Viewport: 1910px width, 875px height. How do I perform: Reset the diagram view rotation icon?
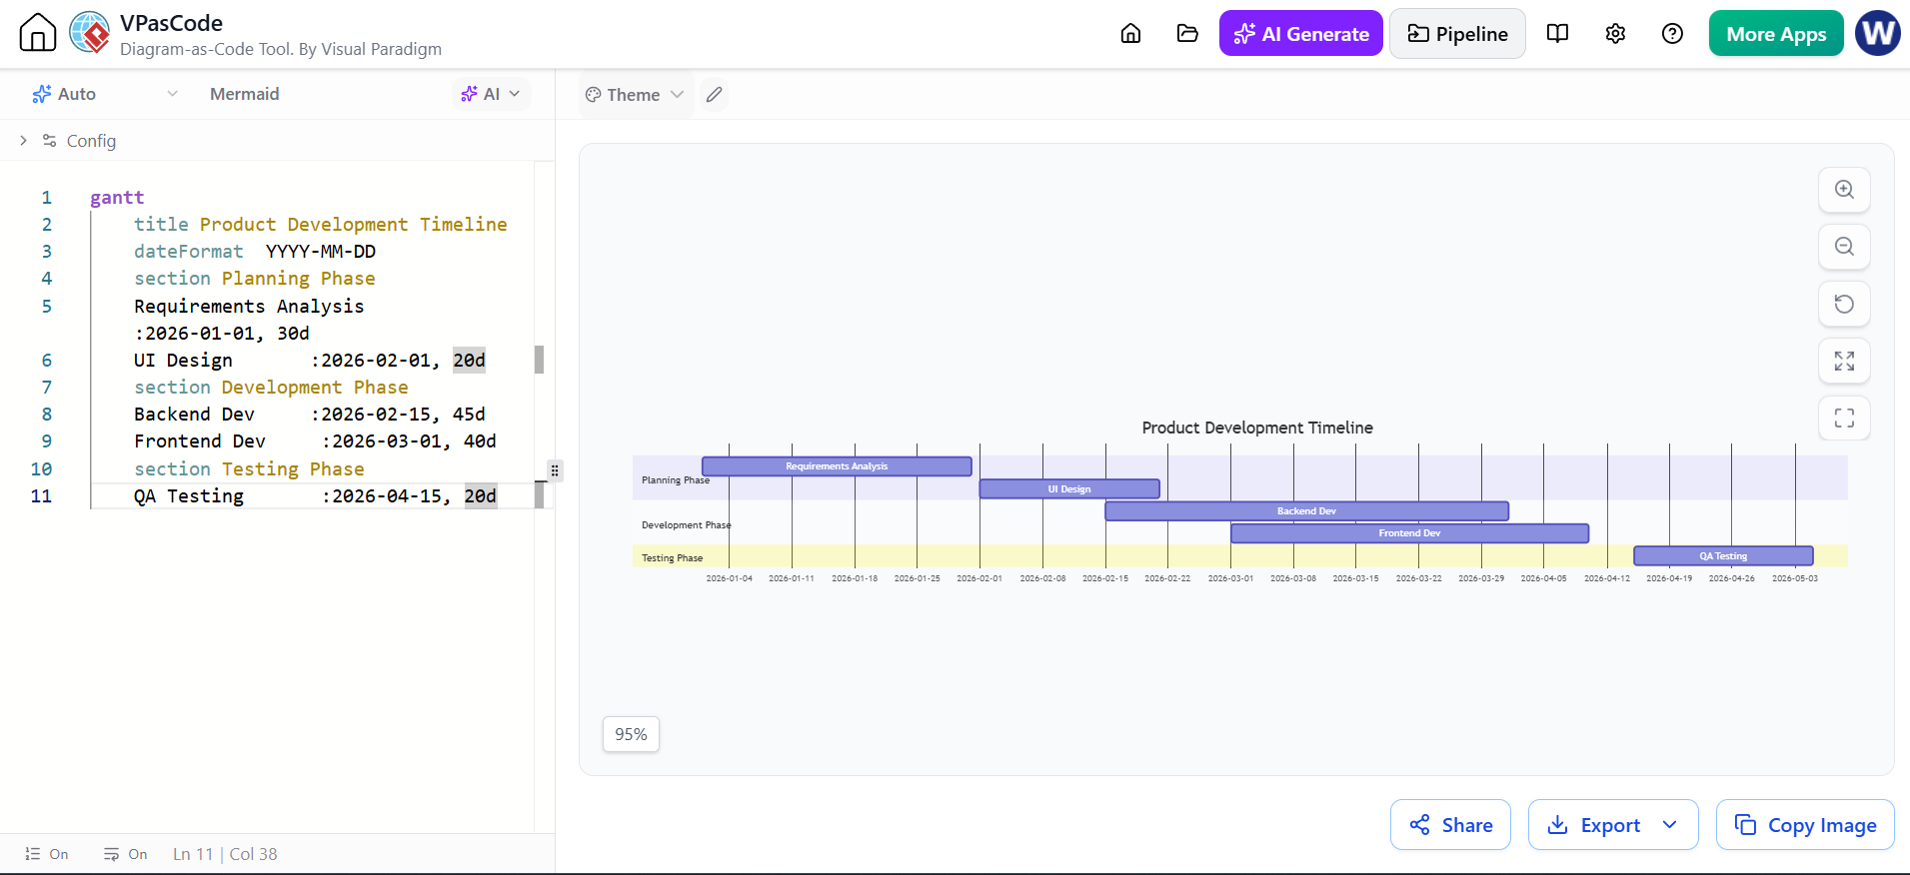tap(1844, 304)
